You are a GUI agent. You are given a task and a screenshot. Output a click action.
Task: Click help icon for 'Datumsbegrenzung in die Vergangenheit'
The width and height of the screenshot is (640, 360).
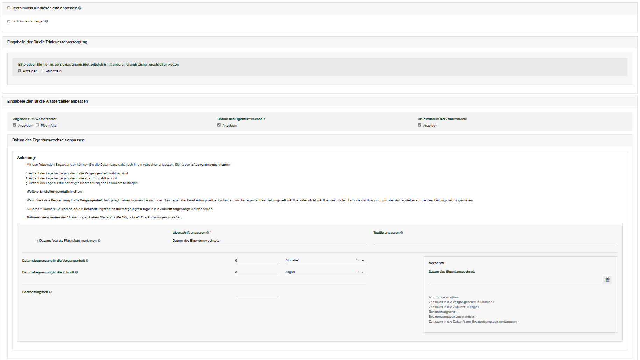tap(87, 261)
